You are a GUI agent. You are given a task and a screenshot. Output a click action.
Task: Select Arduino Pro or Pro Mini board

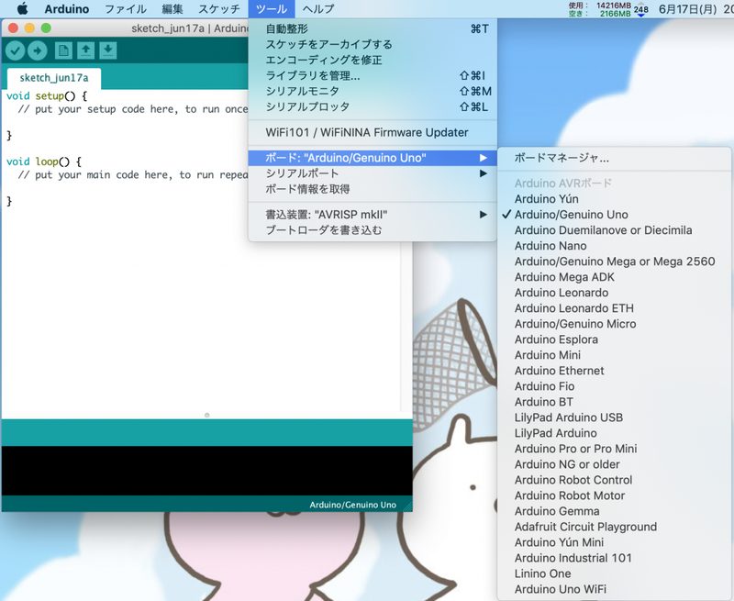[x=614, y=449]
